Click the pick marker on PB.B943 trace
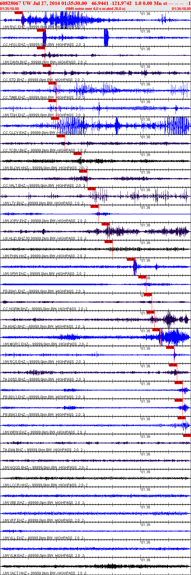This screenshot has height=575, width=191. 179,400
